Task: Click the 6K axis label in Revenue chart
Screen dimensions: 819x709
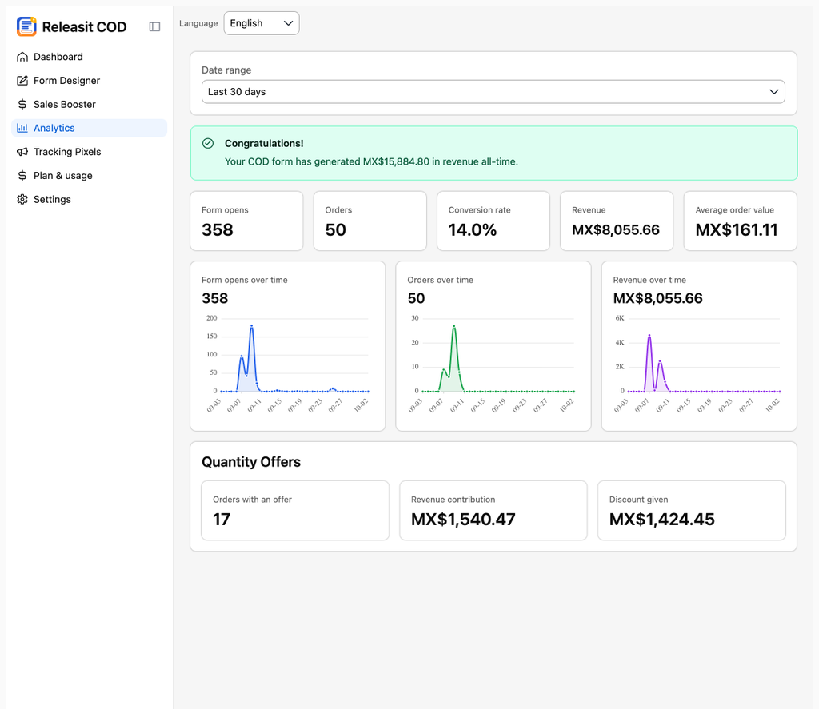Action: [x=620, y=318]
